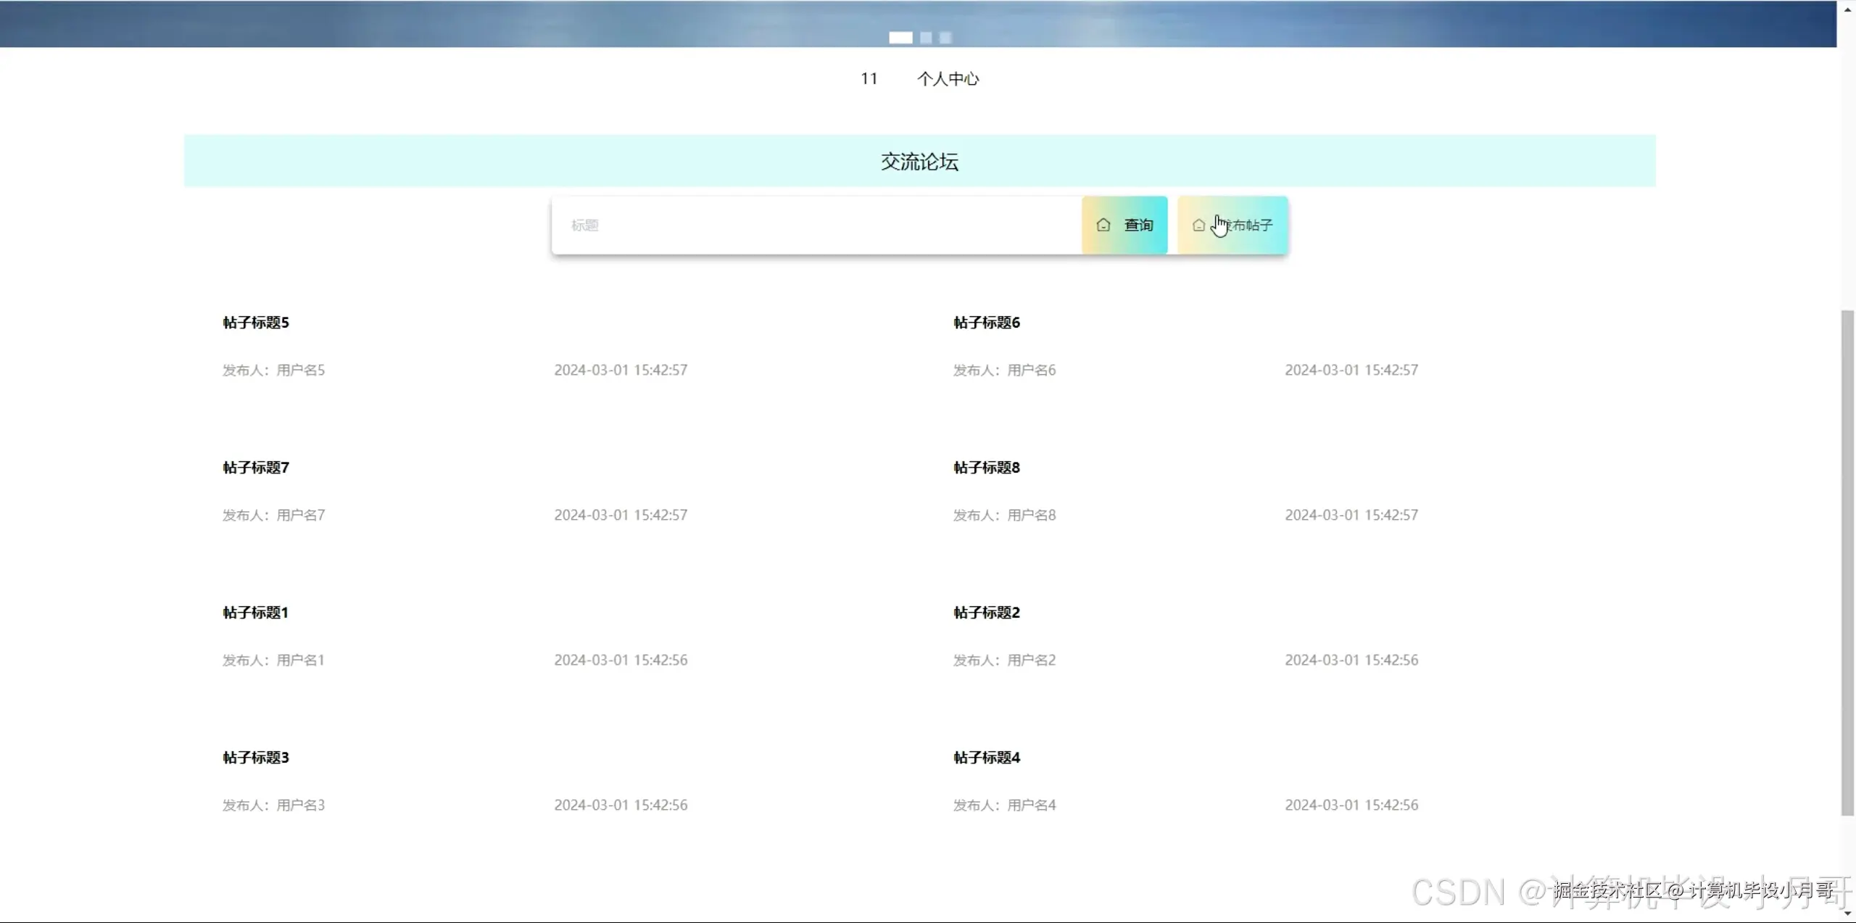Open post 帖子标题5

click(256, 323)
